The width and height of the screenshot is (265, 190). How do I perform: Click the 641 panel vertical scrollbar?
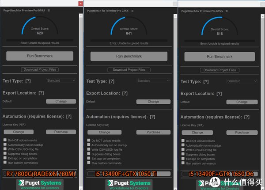[175, 102]
